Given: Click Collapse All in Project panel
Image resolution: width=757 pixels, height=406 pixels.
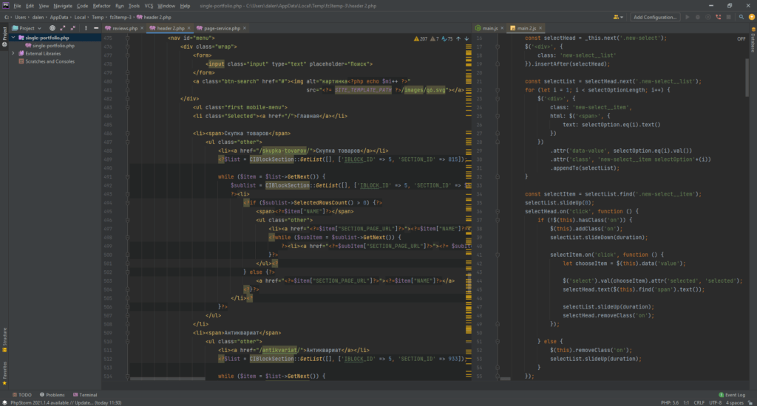Looking at the screenshot, I should coord(72,28).
